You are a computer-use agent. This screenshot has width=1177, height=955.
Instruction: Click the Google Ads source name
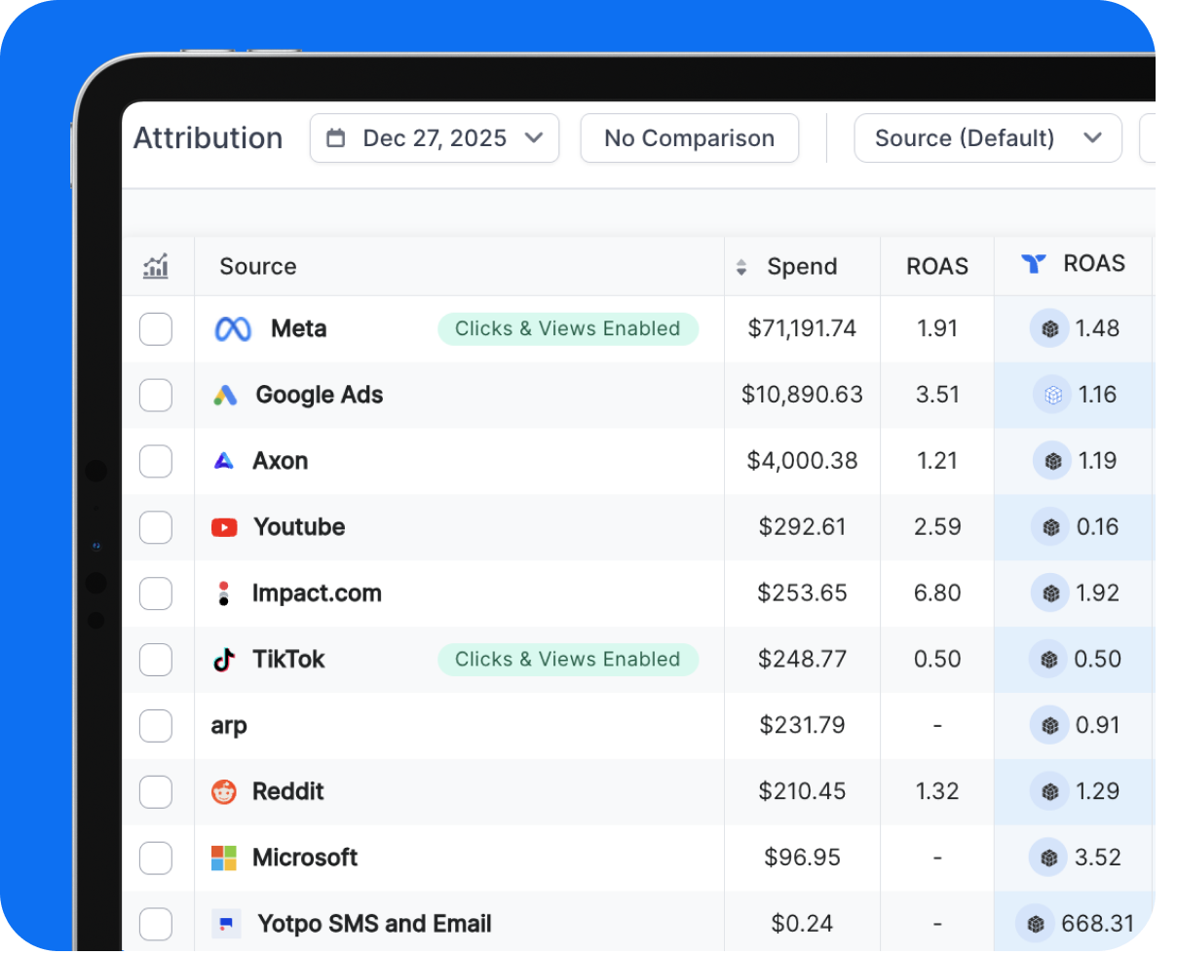tap(320, 396)
